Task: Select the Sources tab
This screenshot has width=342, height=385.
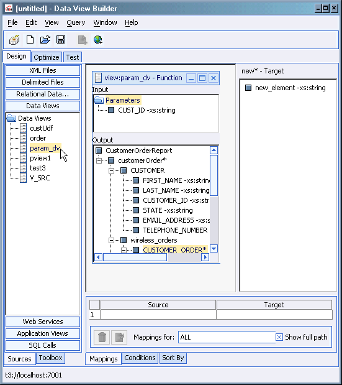Action: point(19,359)
